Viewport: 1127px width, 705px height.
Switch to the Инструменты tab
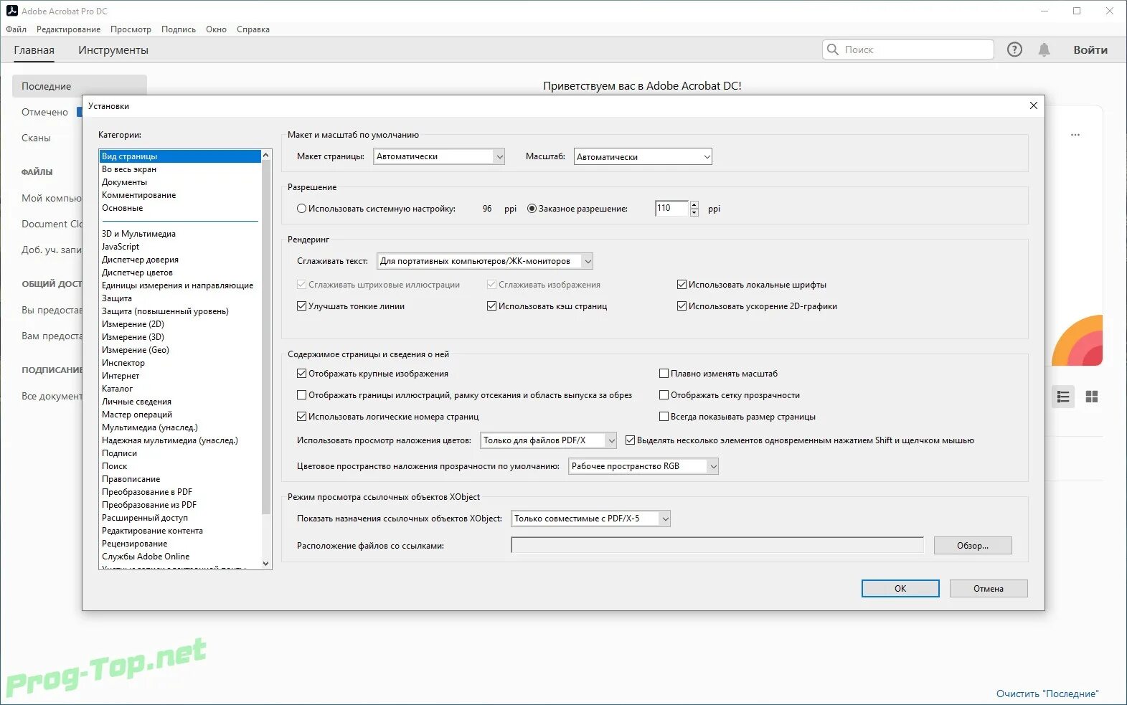click(x=113, y=50)
